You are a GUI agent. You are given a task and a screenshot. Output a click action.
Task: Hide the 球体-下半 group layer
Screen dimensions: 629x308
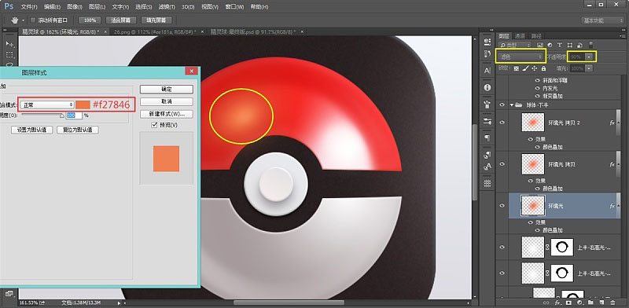[502, 105]
